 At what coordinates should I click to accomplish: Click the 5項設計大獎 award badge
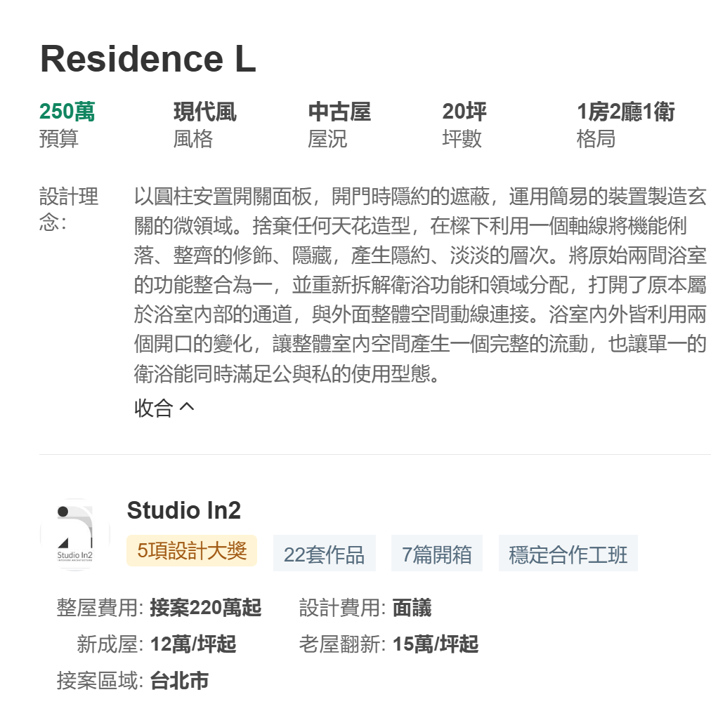(192, 552)
